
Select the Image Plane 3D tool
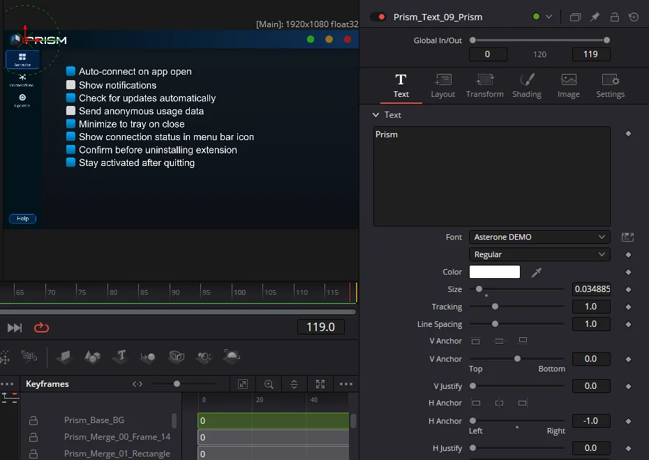(x=64, y=356)
